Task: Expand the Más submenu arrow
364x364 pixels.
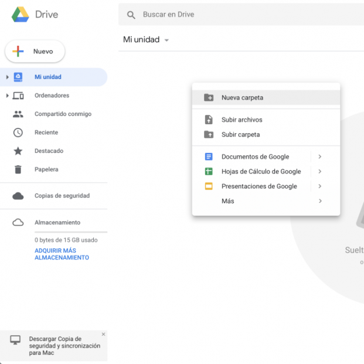Action: click(320, 201)
